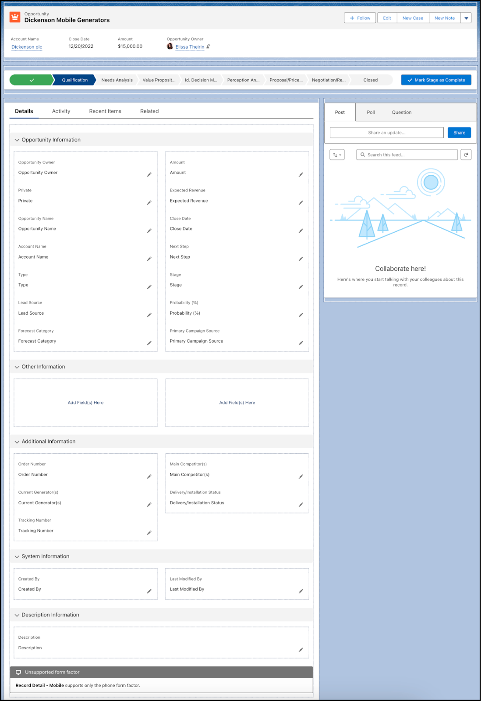The height and width of the screenshot is (701, 481).
Task: Select the Negotiation/Re... stage
Action: click(329, 80)
